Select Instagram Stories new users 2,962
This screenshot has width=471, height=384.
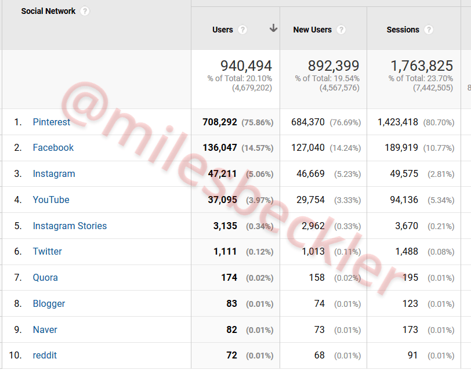click(x=313, y=226)
